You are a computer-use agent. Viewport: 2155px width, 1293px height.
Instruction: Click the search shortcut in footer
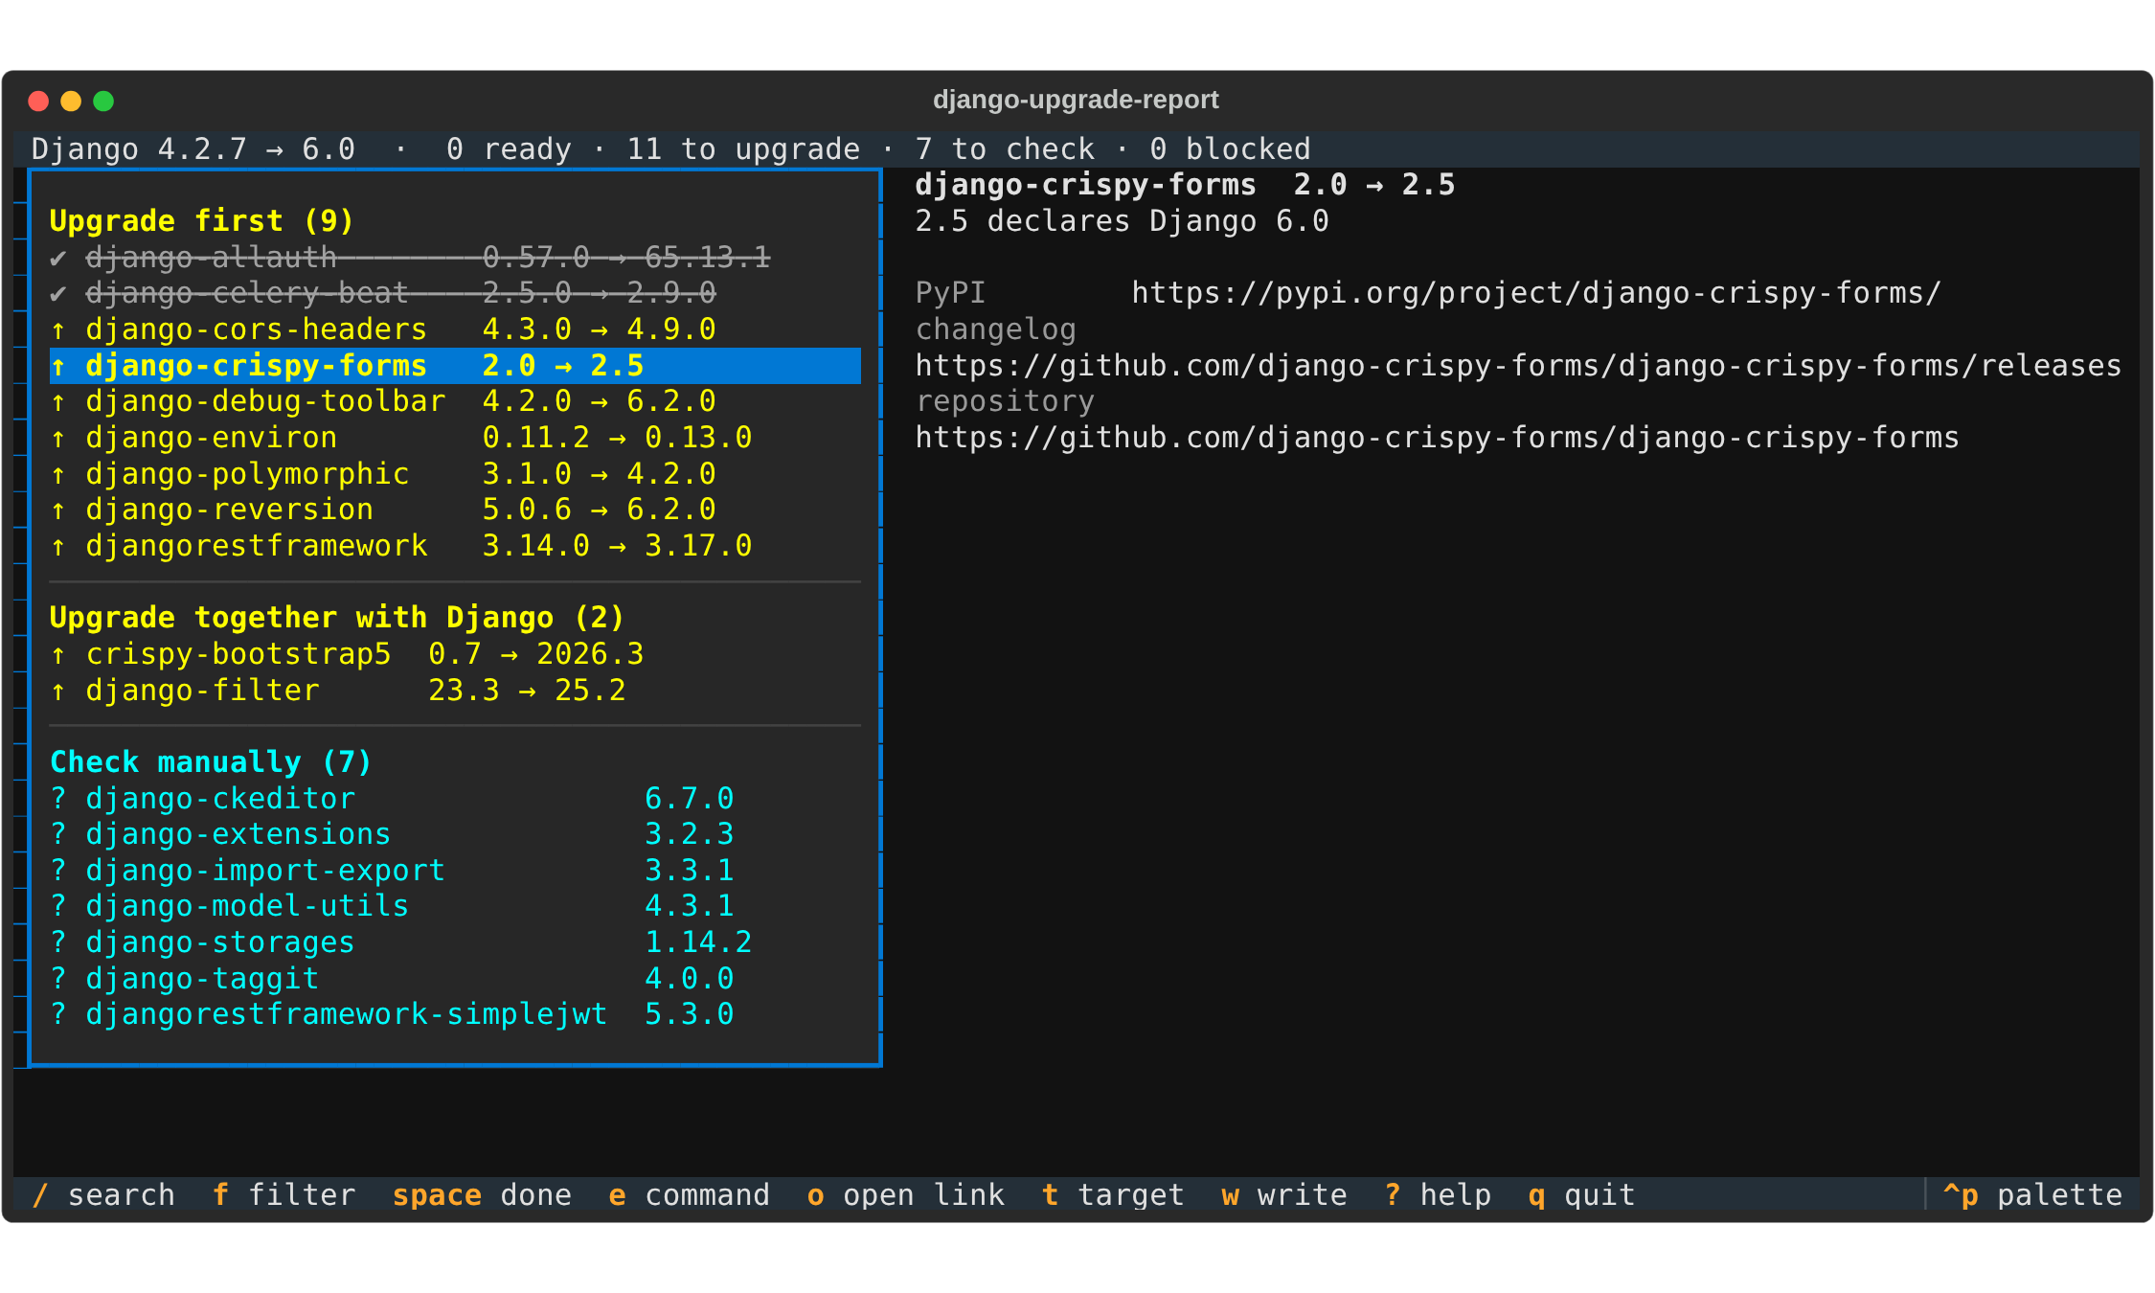point(104,1195)
